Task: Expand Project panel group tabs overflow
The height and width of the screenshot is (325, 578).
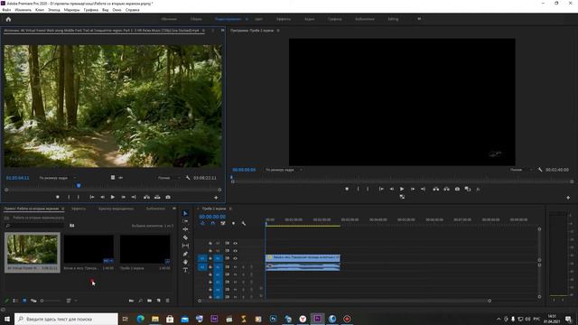Action: coord(174,209)
